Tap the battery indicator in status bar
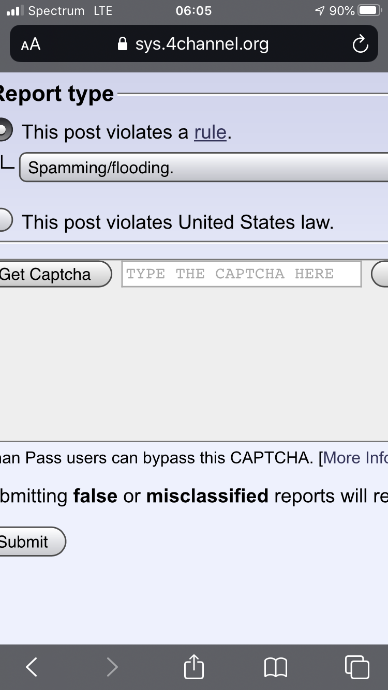The height and width of the screenshot is (690, 388). point(369,10)
